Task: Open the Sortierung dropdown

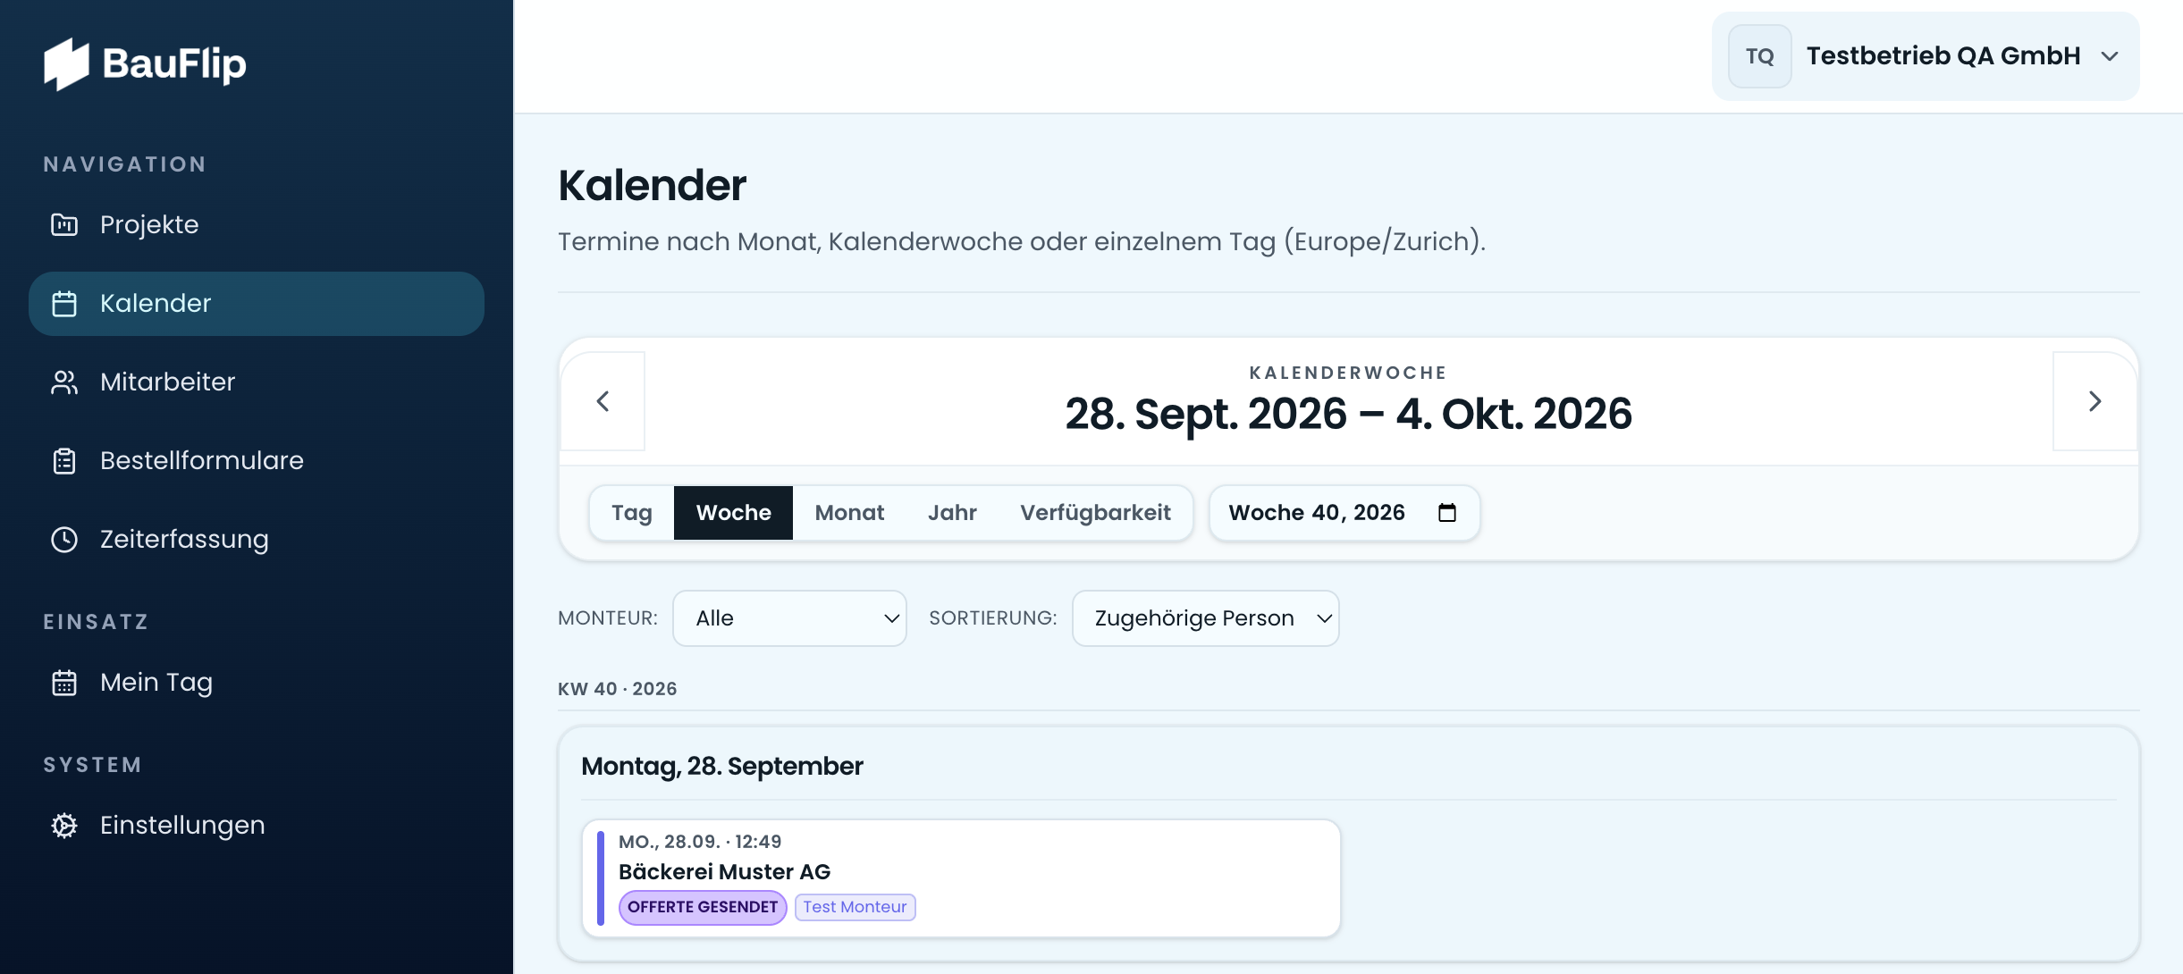Action: pyautogui.click(x=1205, y=618)
